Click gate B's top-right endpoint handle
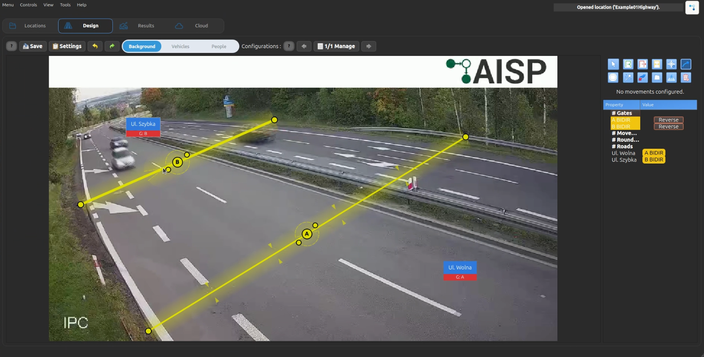The height and width of the screenshot is (357, 704). 274,120
